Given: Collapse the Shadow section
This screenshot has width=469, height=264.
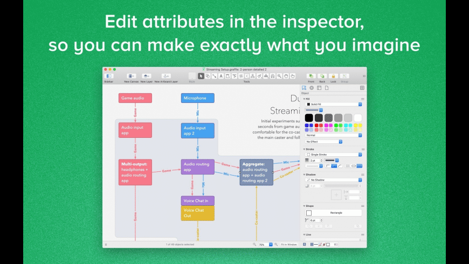Looking at the screenshot, I should pos(304,175).
